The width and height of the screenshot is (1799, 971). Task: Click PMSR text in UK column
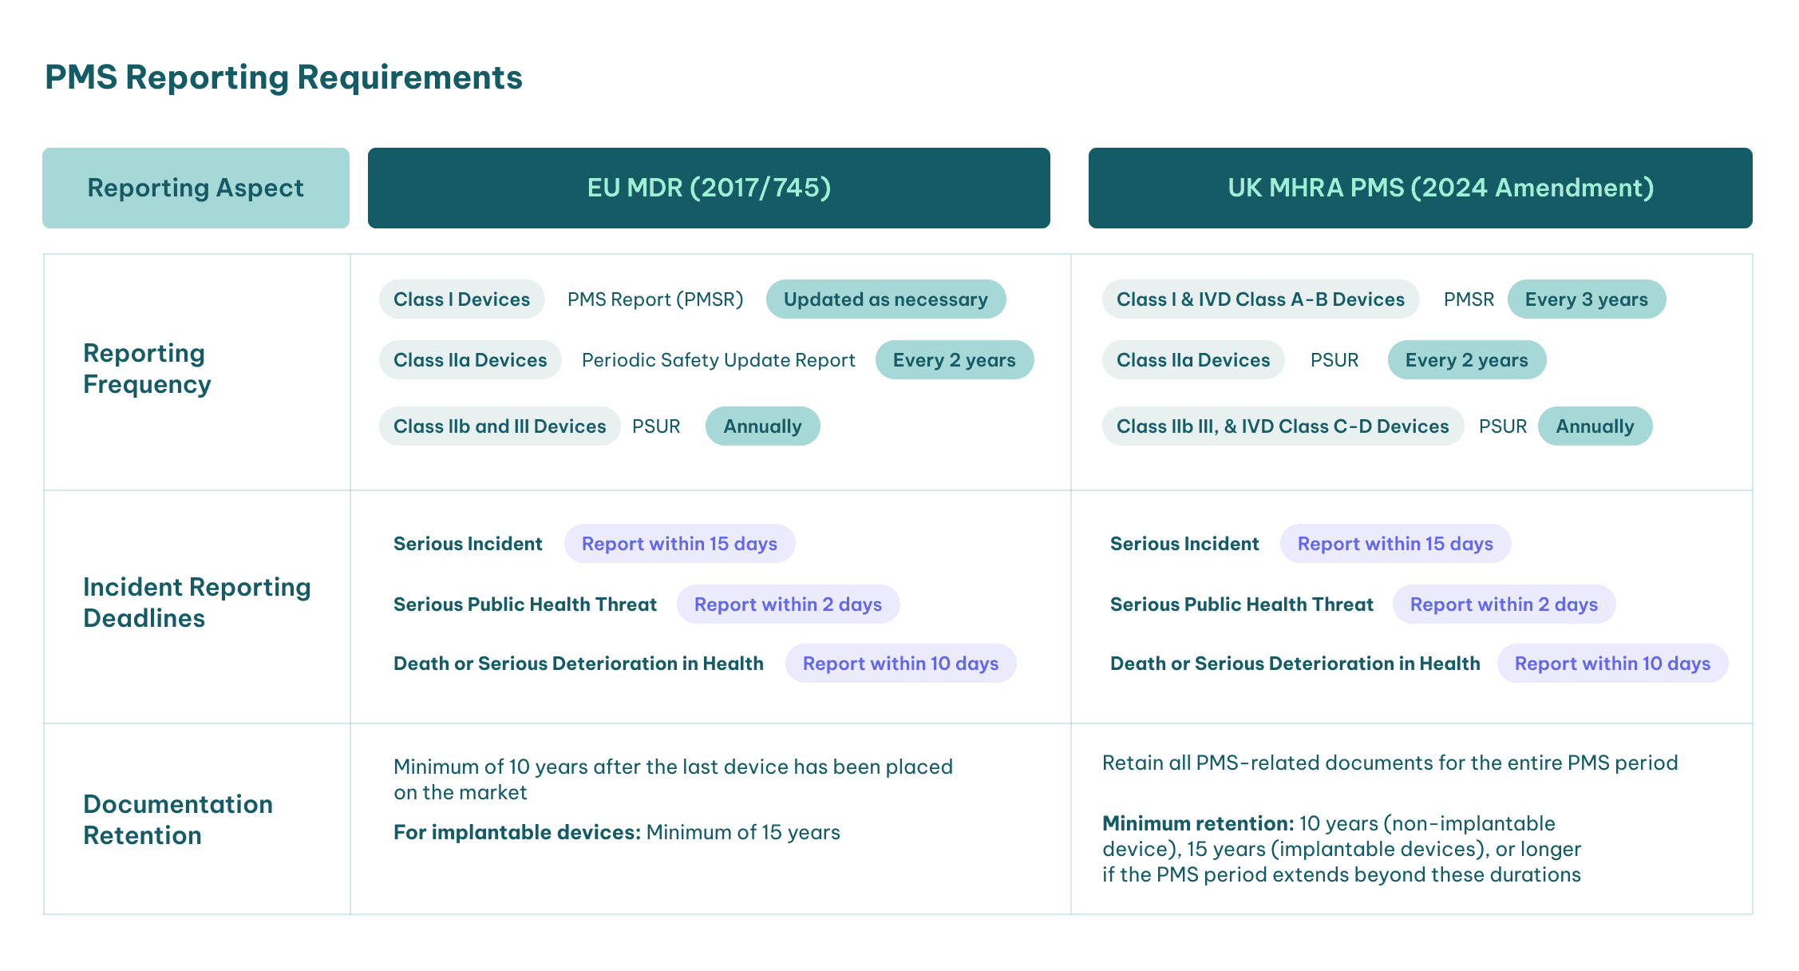(x=1469, y=299)
